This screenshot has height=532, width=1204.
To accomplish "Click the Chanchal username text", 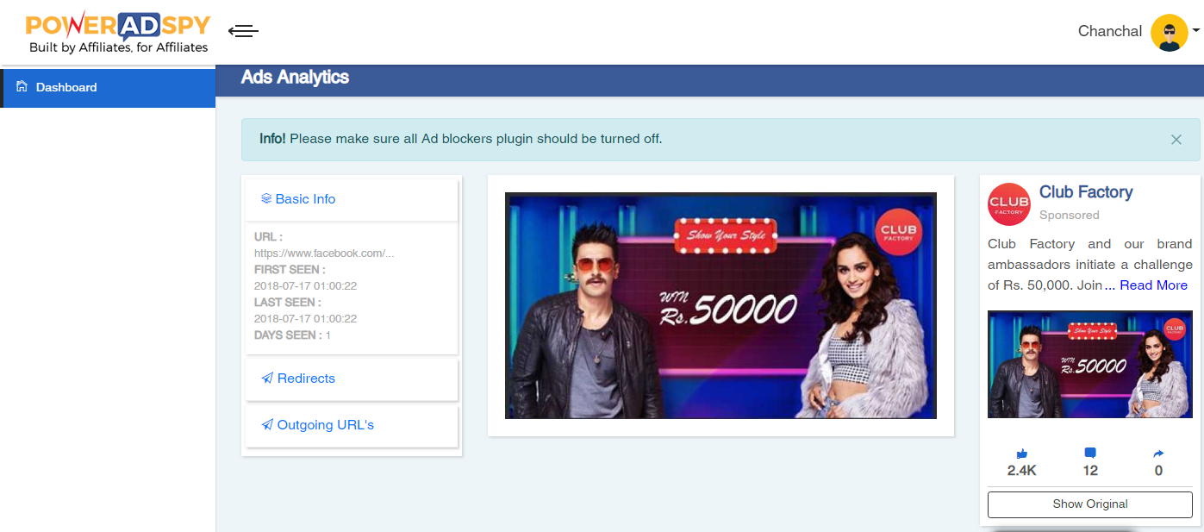I will tap(1109, 31).
